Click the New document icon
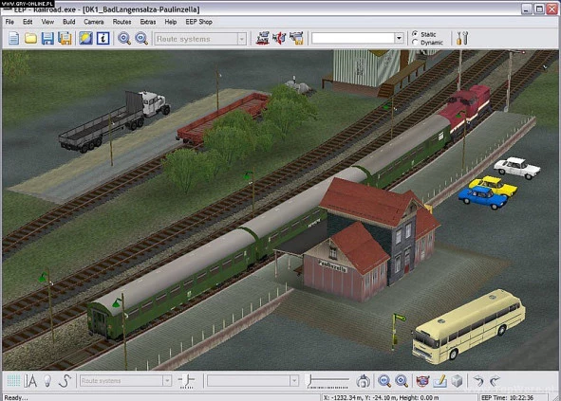Image resolution: width=561 pixels, height=401 pixels. click(x=13, y=38)
